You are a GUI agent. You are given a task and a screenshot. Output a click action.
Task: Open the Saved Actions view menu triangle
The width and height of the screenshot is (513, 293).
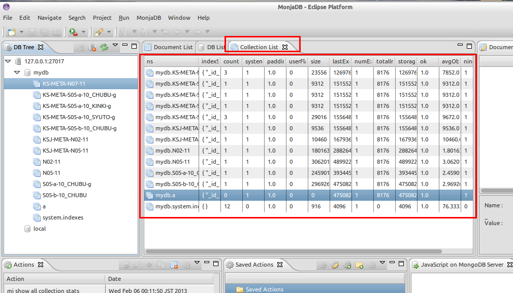point(382,263)
